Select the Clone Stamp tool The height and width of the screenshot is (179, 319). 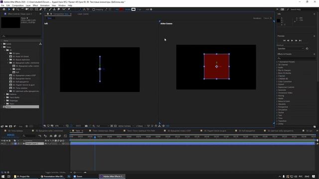[54, 9]
